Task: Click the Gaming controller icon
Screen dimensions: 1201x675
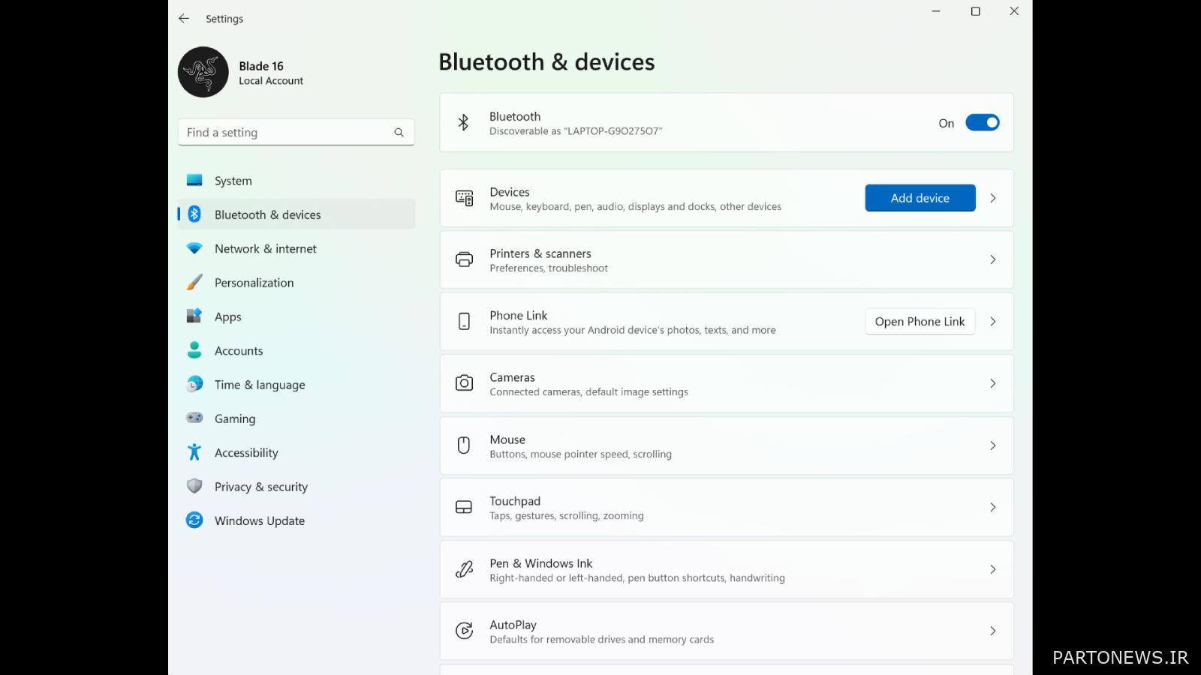Action: 194,418
